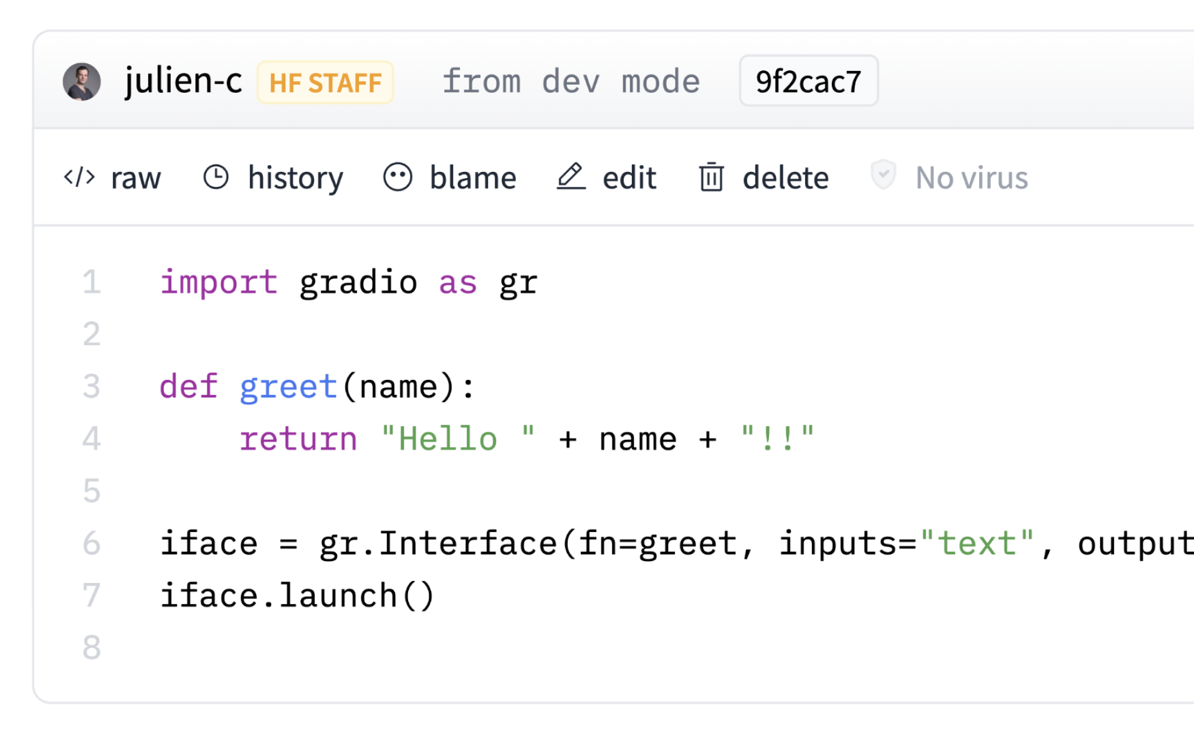This screenshot has height=730, width=1194.
Task: Click the HF STAFF badge
Action: (x=325, y=82)
